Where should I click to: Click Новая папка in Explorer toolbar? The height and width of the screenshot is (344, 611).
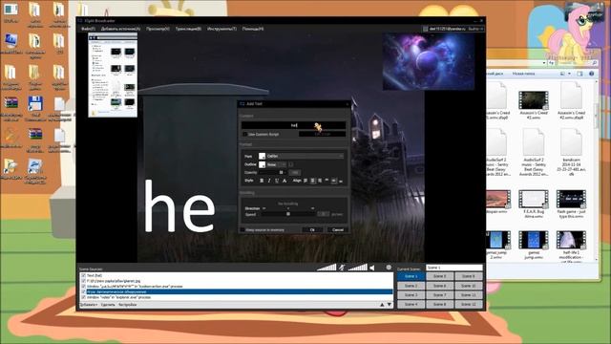pyautogui.click(x=523, y=74)
